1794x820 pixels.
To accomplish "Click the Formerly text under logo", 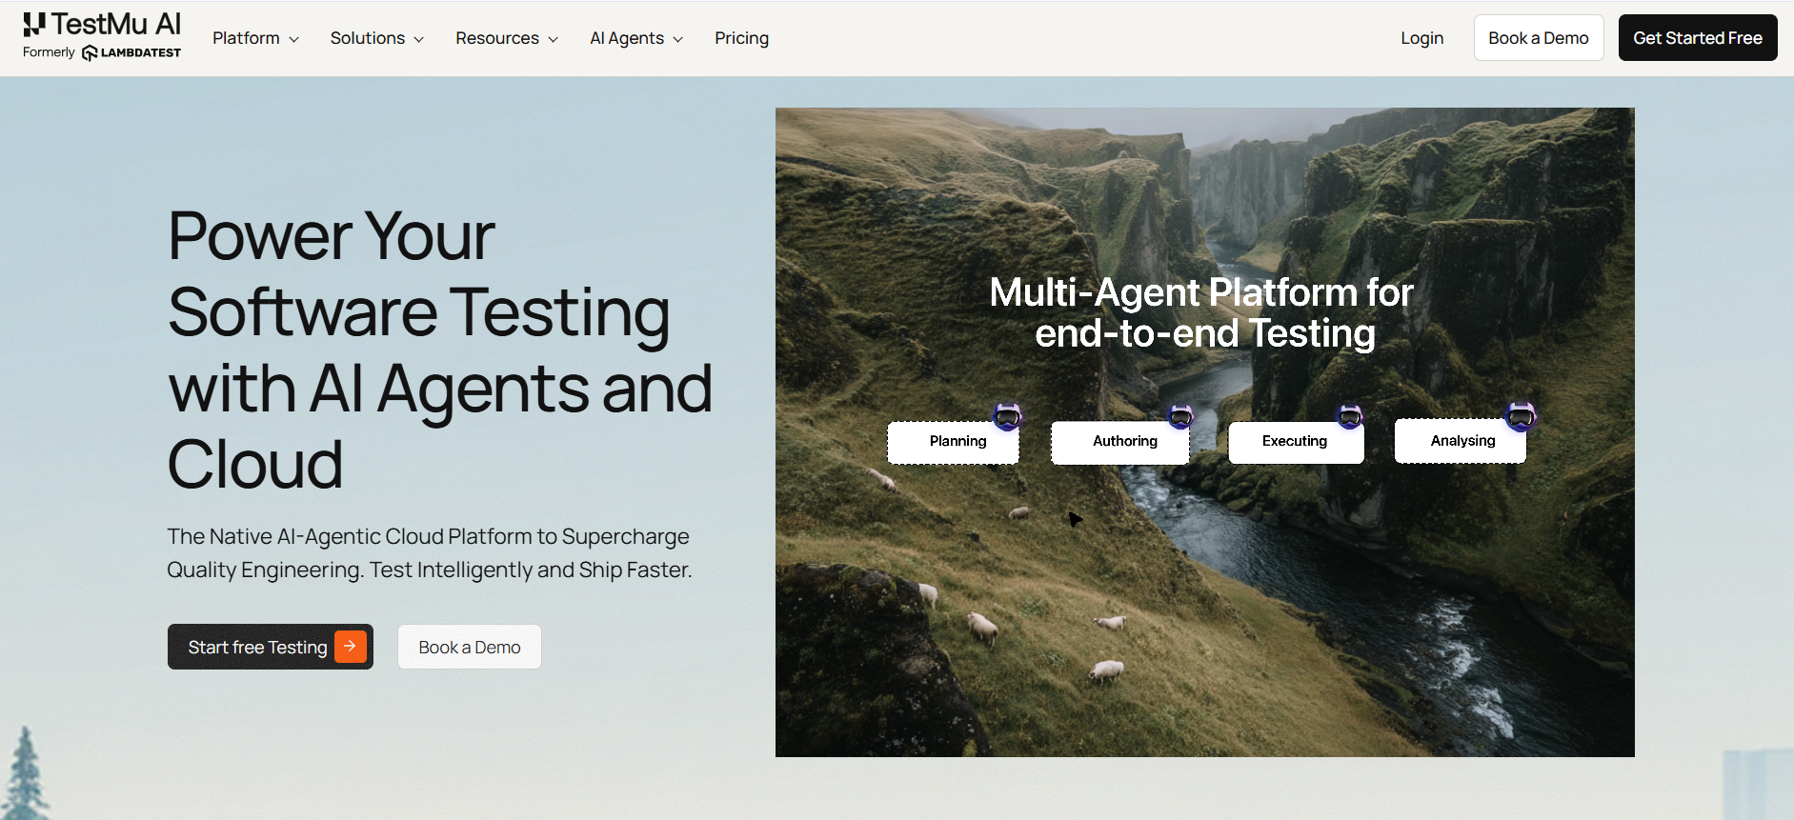I will coord(49,52).
